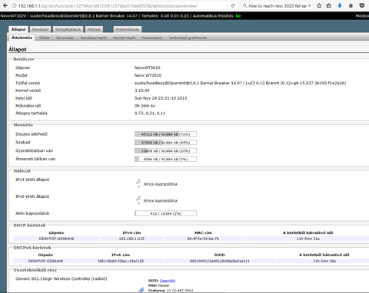Click the Állapot page heading

(18, 49)
